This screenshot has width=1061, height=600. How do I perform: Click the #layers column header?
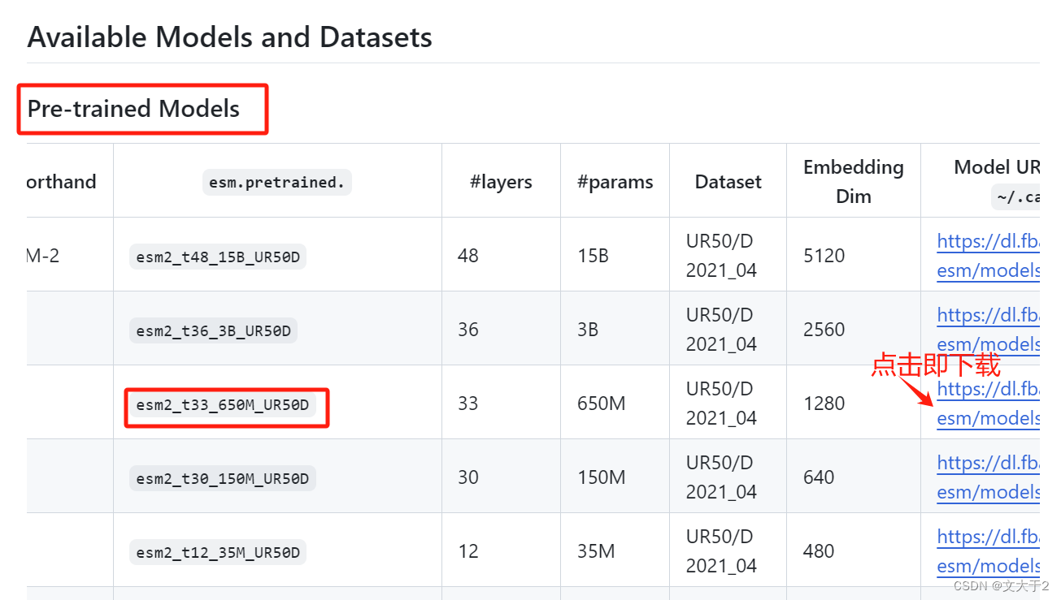point(501,182)
